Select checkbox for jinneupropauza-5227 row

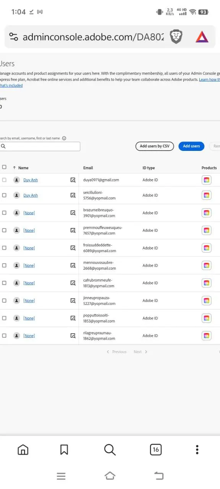pos(4,301)
